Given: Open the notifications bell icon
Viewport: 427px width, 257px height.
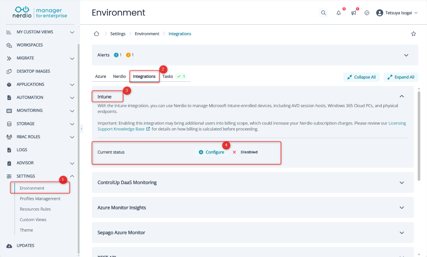Looking at the screenshot, I should pos(339,13).
